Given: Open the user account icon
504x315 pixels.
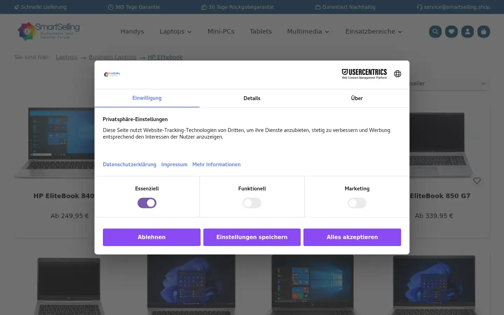Looking at the screenshot, I should (x=467, y=31).
